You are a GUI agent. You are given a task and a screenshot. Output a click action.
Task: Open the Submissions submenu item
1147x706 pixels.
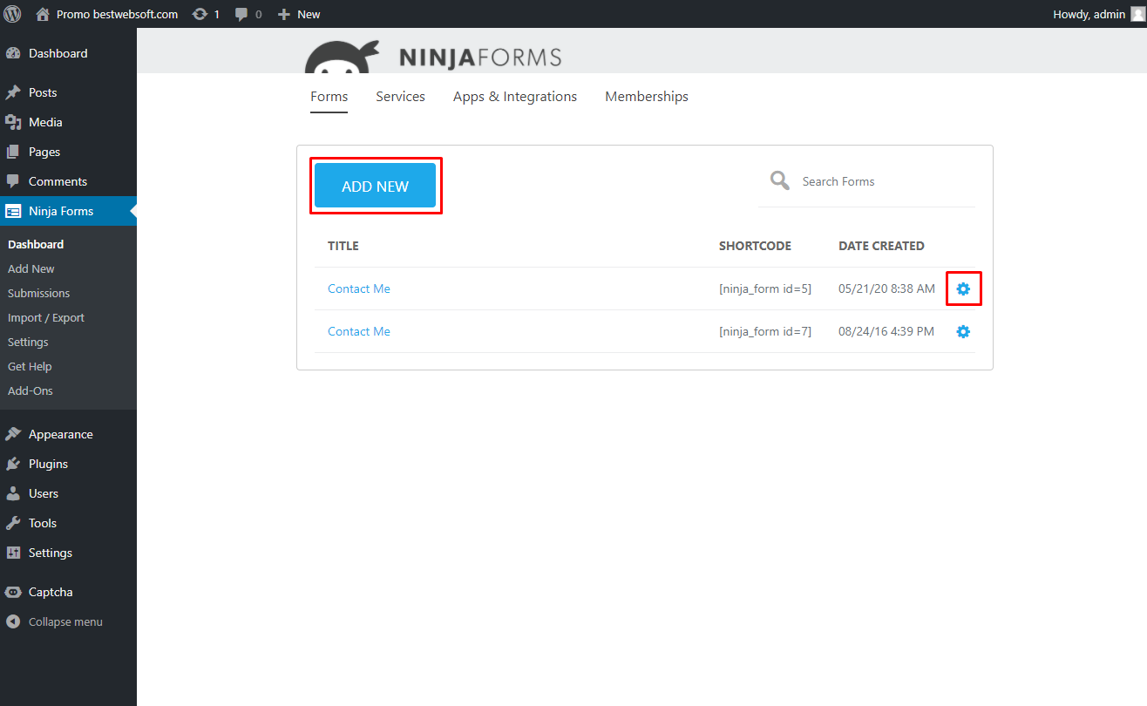[38, 293]
